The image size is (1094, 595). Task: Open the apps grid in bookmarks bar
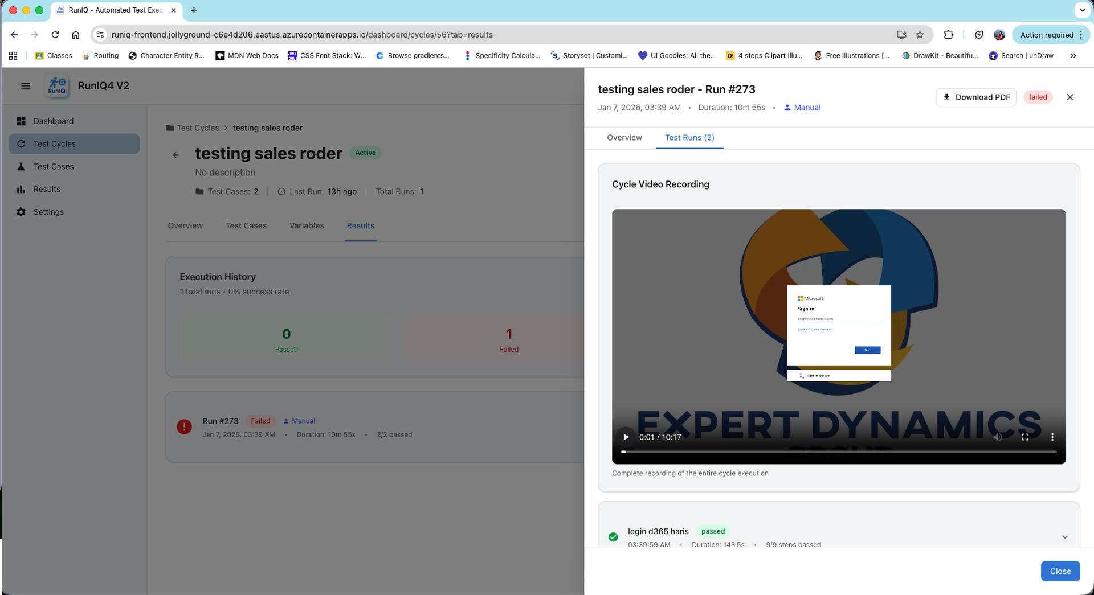tap(13, 56)
